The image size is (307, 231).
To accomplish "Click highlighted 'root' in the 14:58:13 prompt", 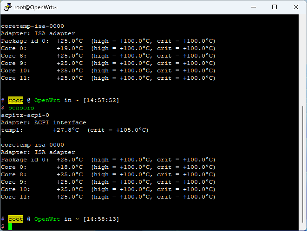I will (x=16, y=219).
